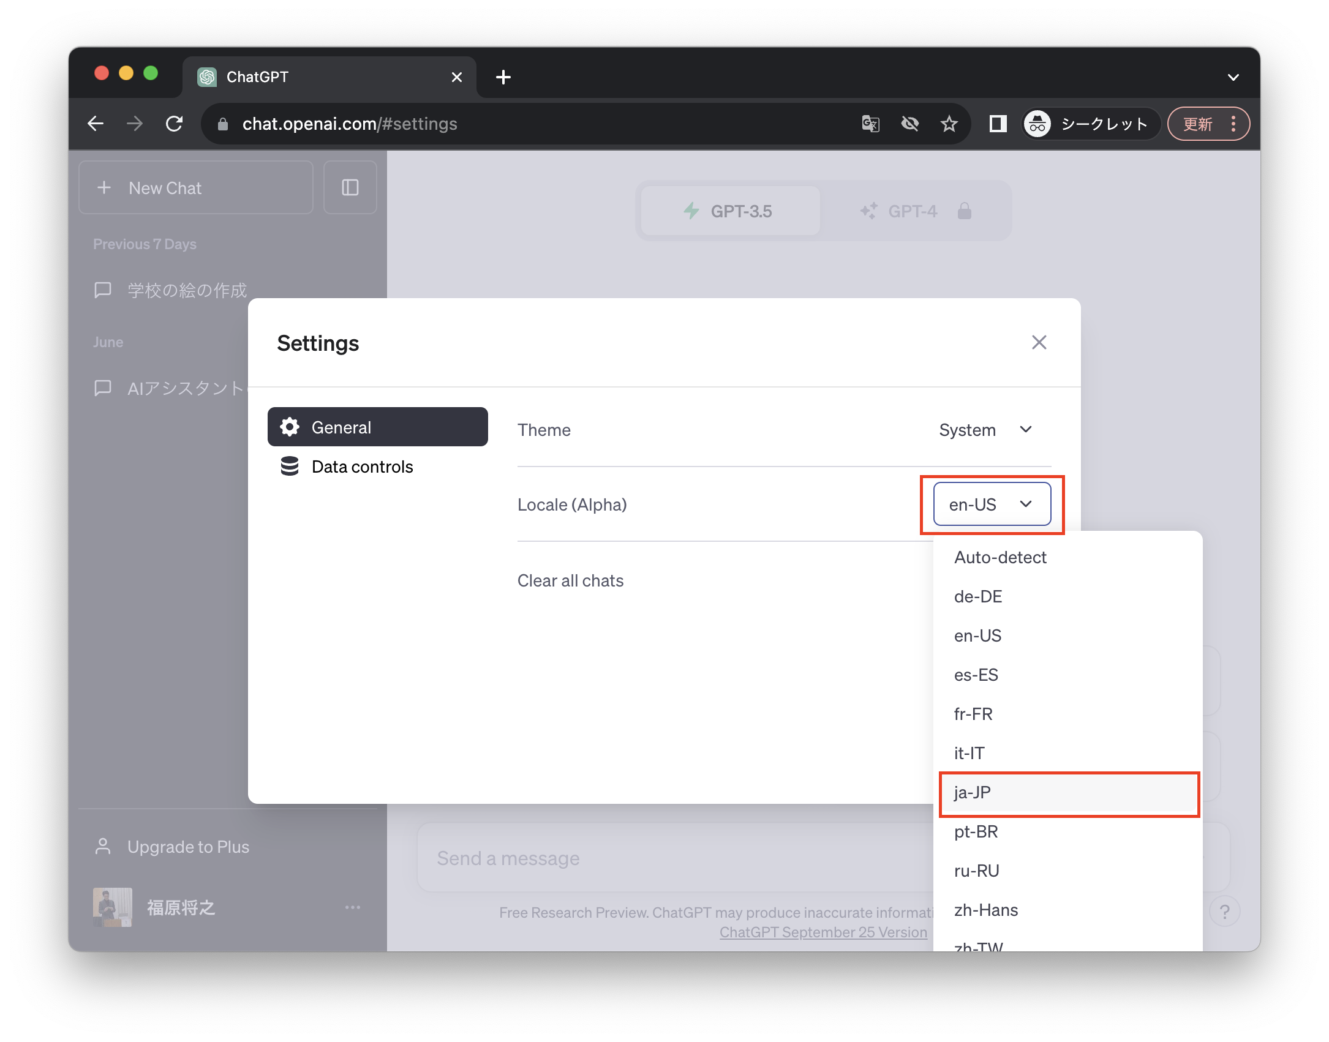Screen dimensions: 1329x1042
Task: Click the GPT-4 lock icon
Action: pyautogui.click(x=964, y=211)
